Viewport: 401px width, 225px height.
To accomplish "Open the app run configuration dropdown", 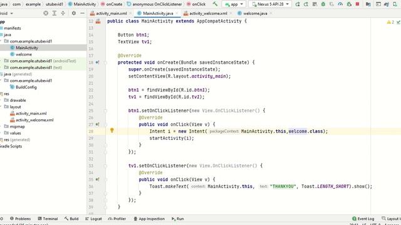I will (234, 4).
